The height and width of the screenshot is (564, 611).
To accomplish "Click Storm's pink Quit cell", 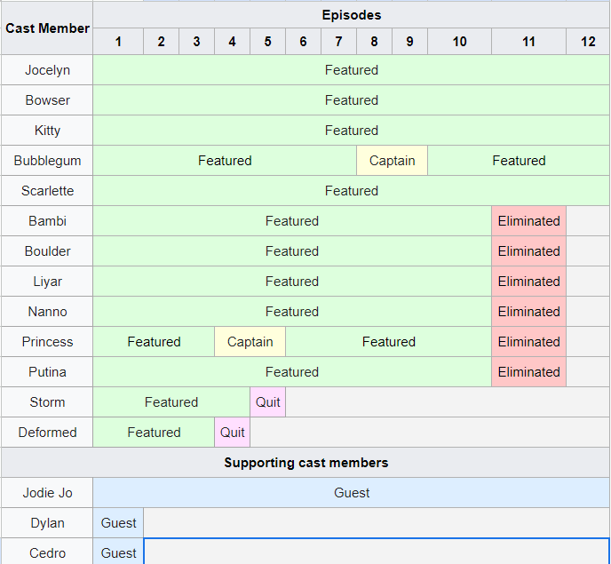I will [x=267, y=402].
